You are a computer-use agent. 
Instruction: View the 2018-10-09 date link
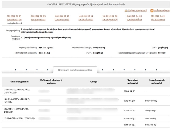pos(86,20)
